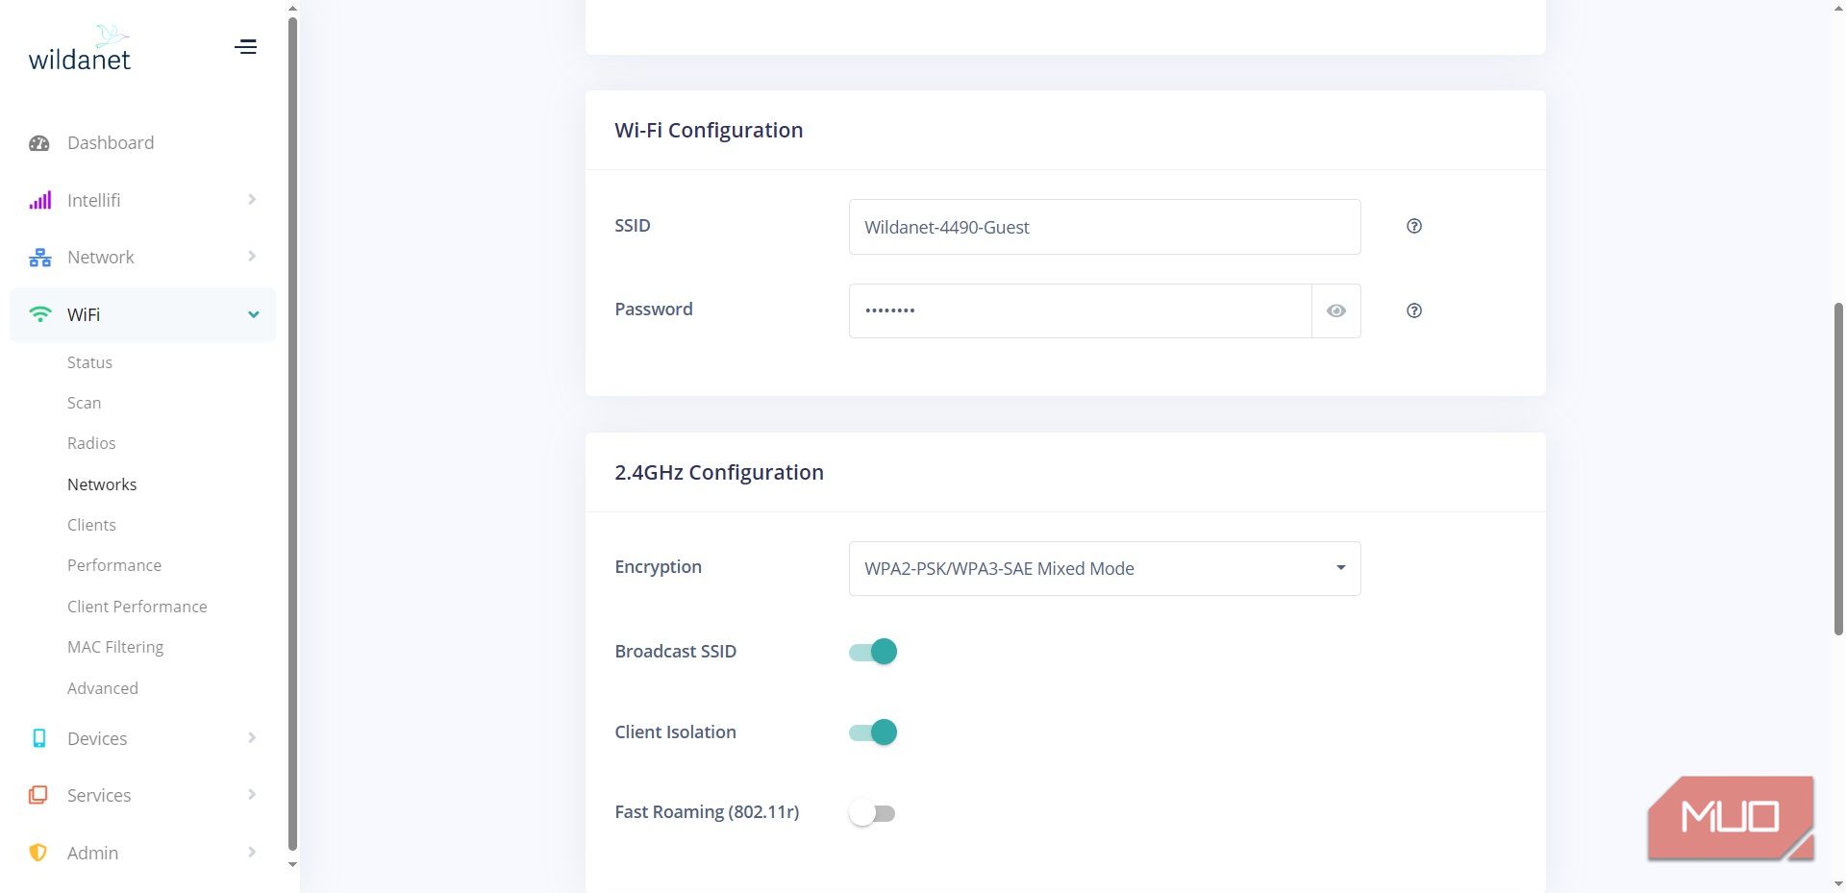Click the sidebar scroll up arrow
The width and height of the screenshot is (1846, 893).
(292, 9)
